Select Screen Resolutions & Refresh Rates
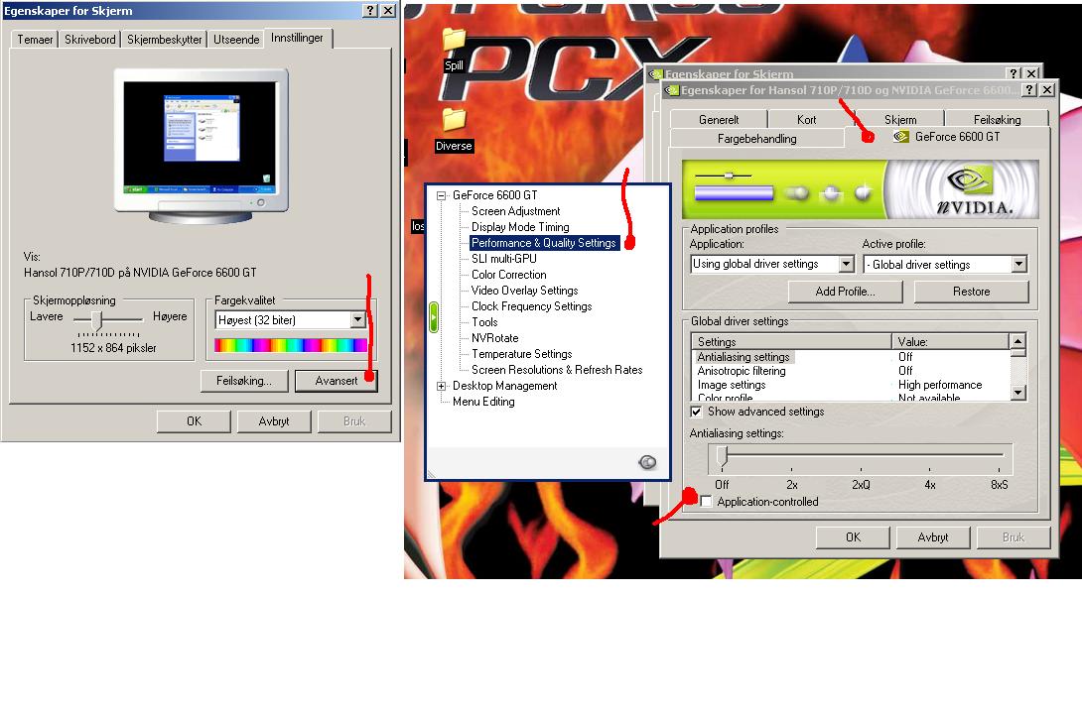The width and height of the screenshot is (1082, 712). click(x=557, y=370)
